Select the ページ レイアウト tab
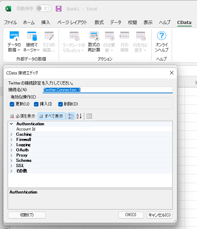 pyautogui.click(x=72, y=23)
